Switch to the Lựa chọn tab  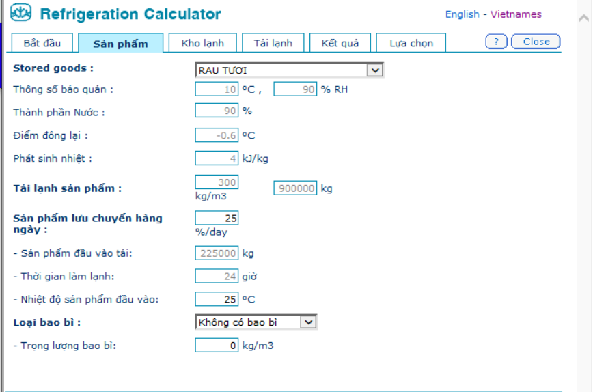click(x=411, y=43)
